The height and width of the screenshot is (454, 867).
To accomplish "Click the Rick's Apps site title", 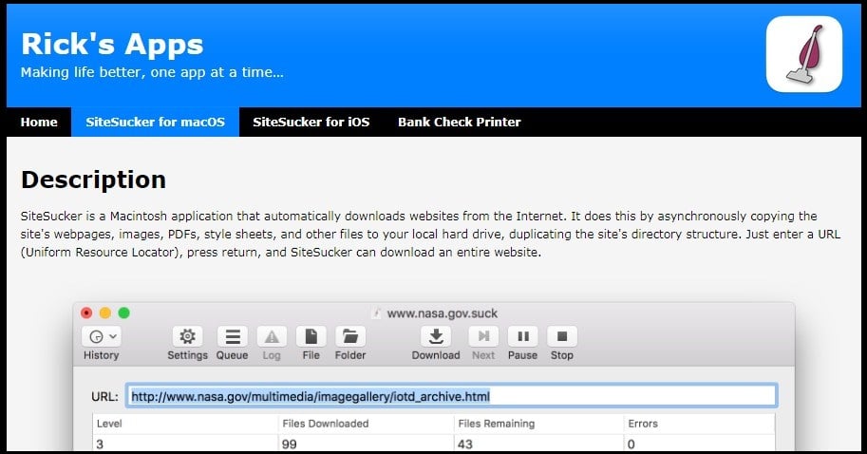I will point(112,44).
